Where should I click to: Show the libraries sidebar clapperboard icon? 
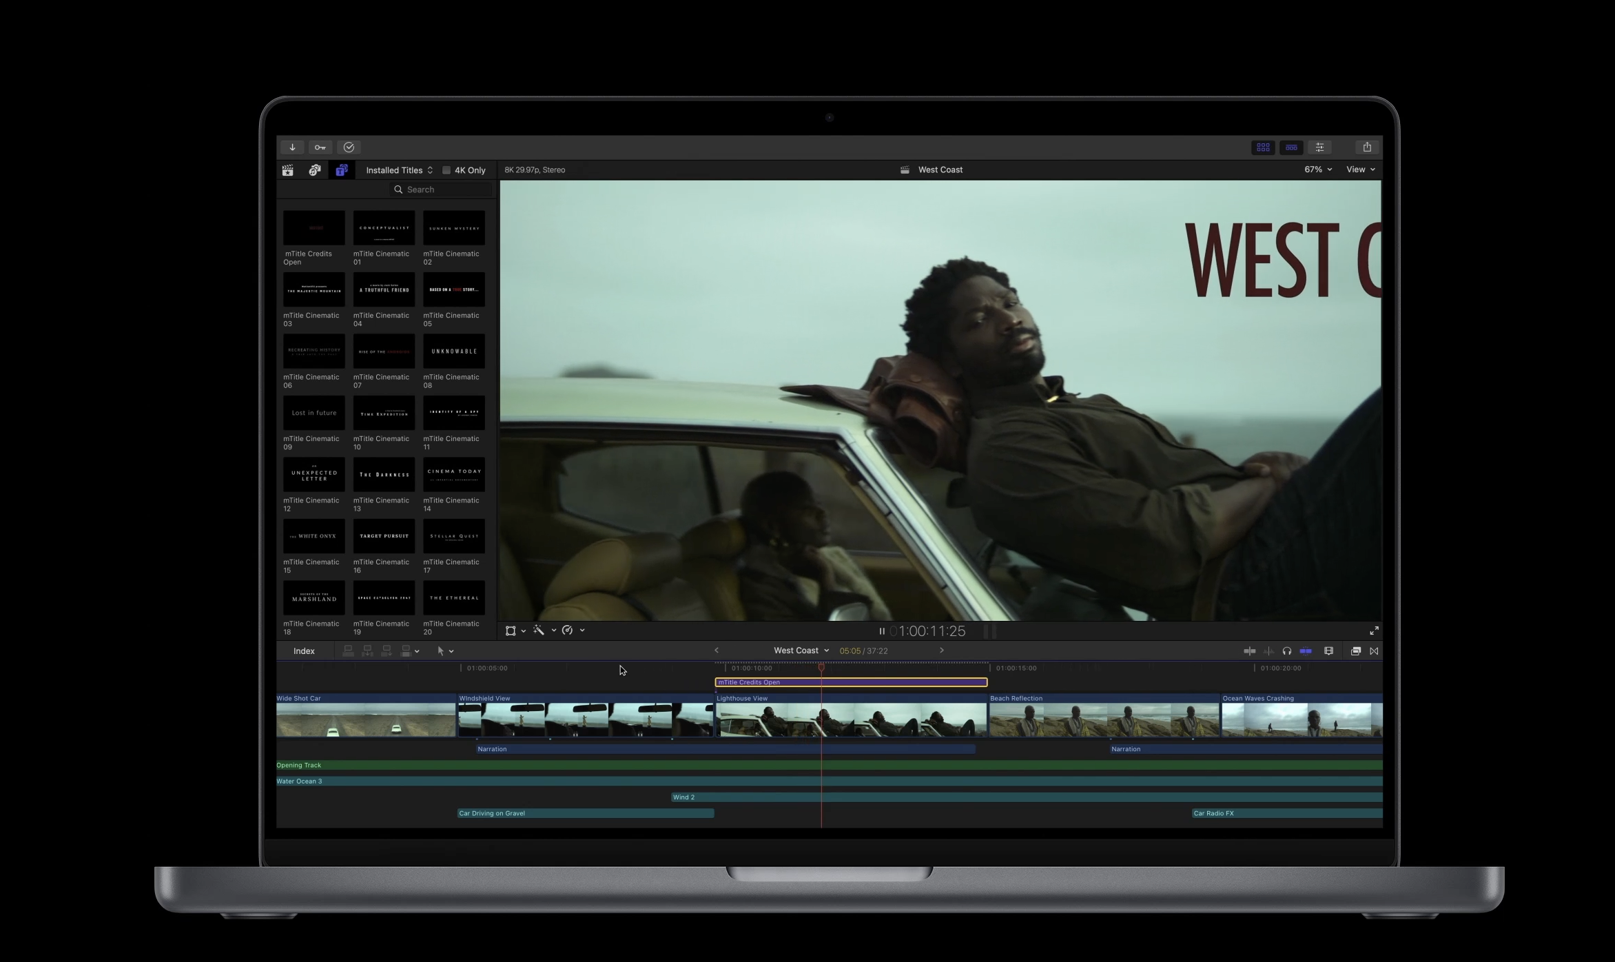(x=288, y=170)
